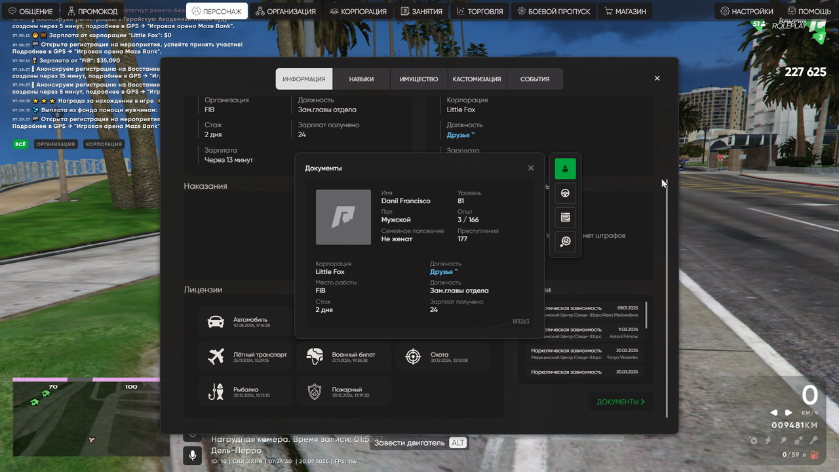Select the magnifier medical record icon
839x472 pixels.
[565, 241]
